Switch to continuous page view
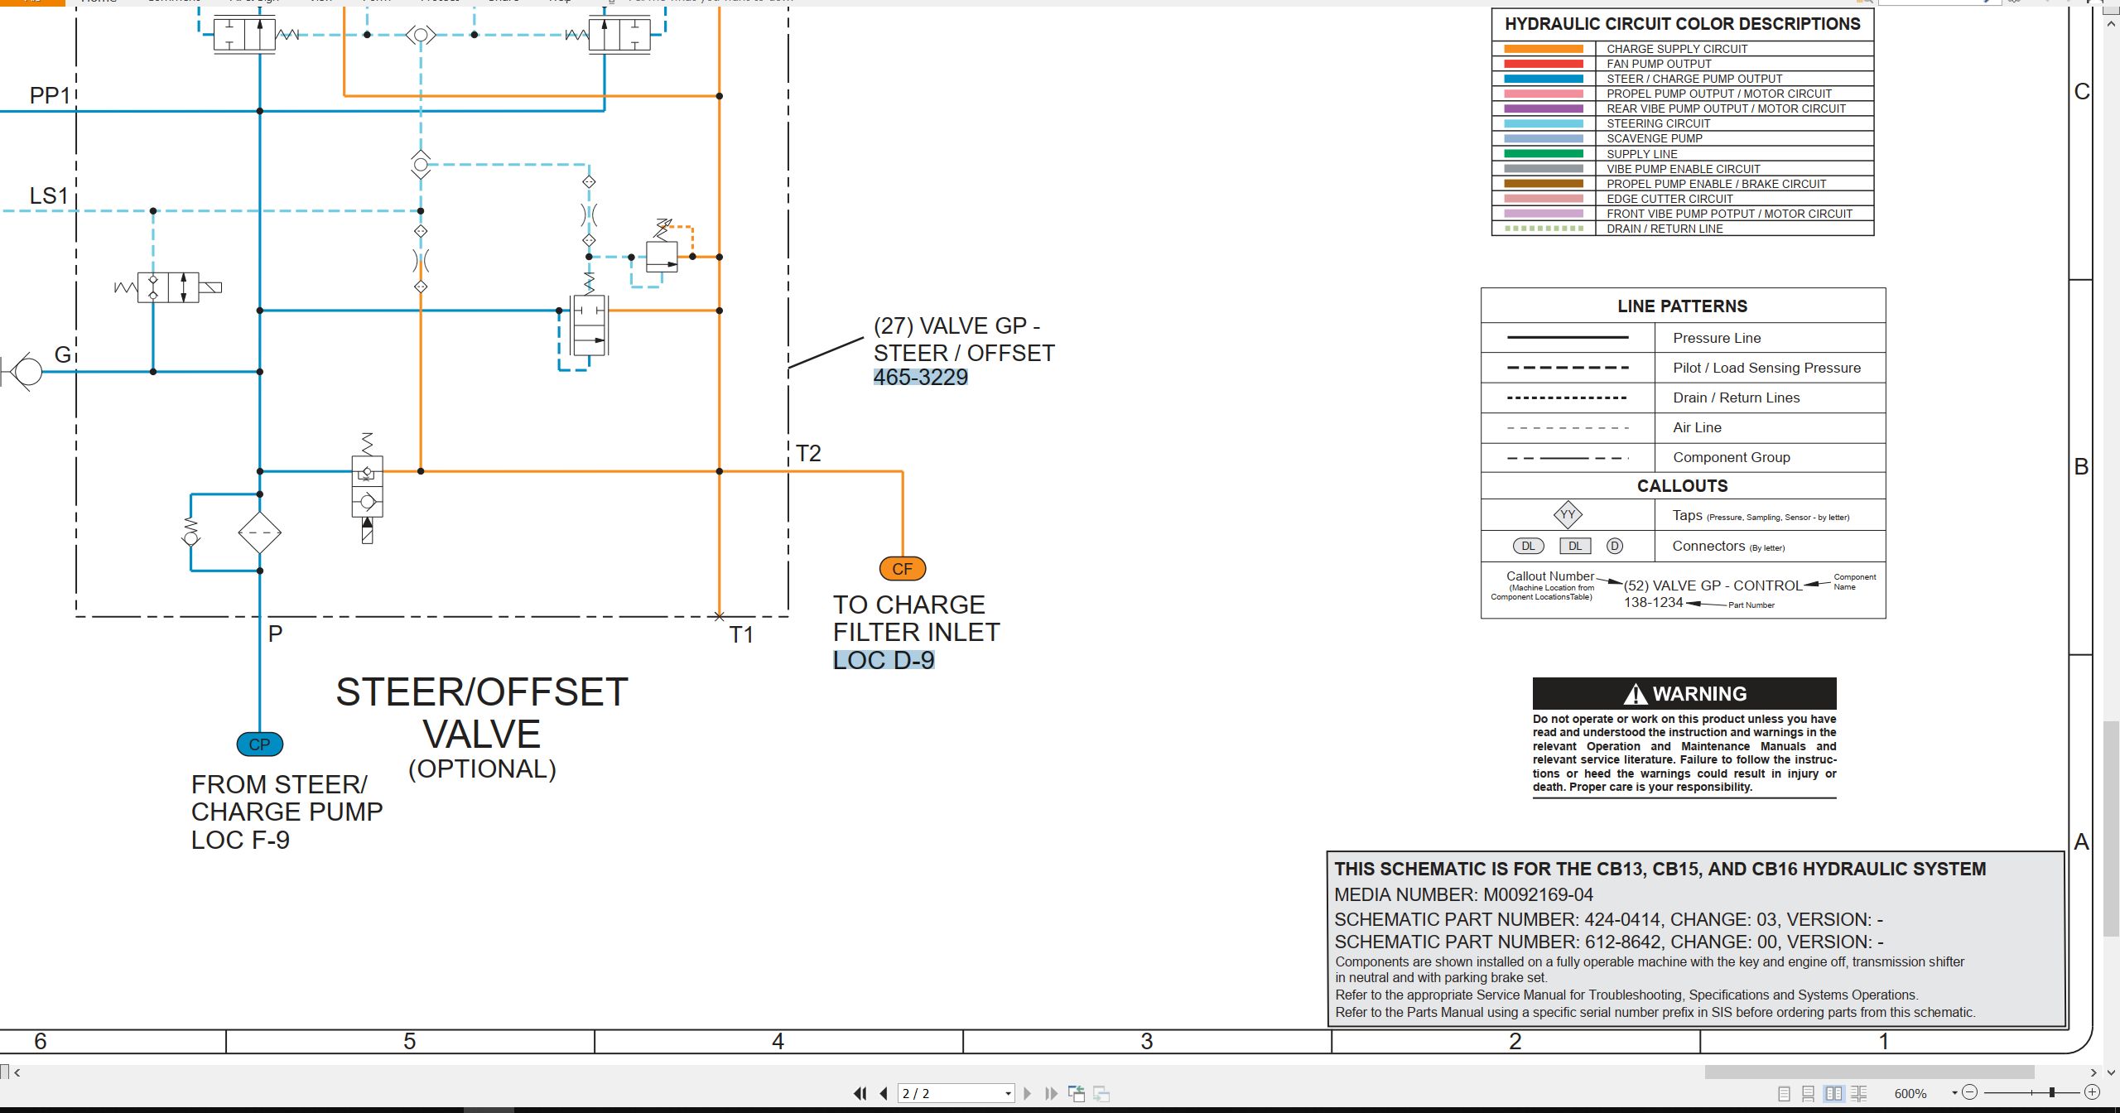Image resolution: width=2120 pixels, height=1113 pixels. [1809, 1093]
